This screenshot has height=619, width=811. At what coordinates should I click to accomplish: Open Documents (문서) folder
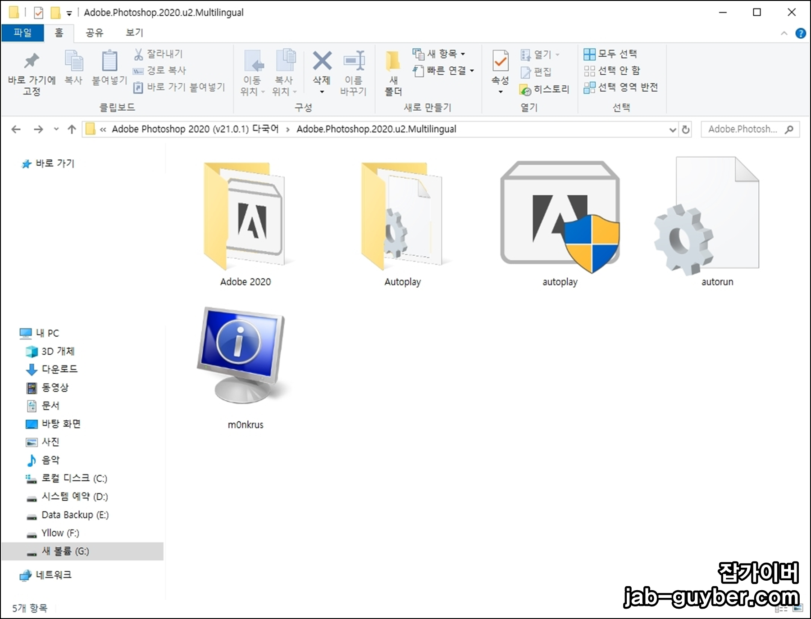pyautogui.click(x=43, y=406)
